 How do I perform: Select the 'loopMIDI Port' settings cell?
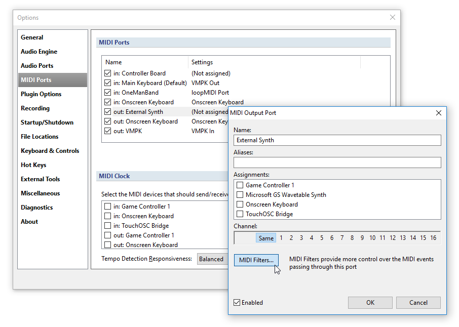210,93
